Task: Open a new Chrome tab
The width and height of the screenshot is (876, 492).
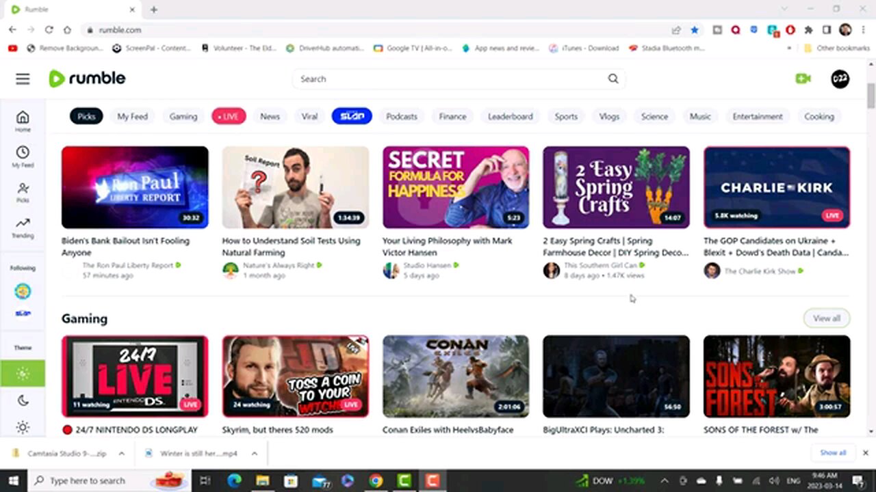Action: click(153, 10)
